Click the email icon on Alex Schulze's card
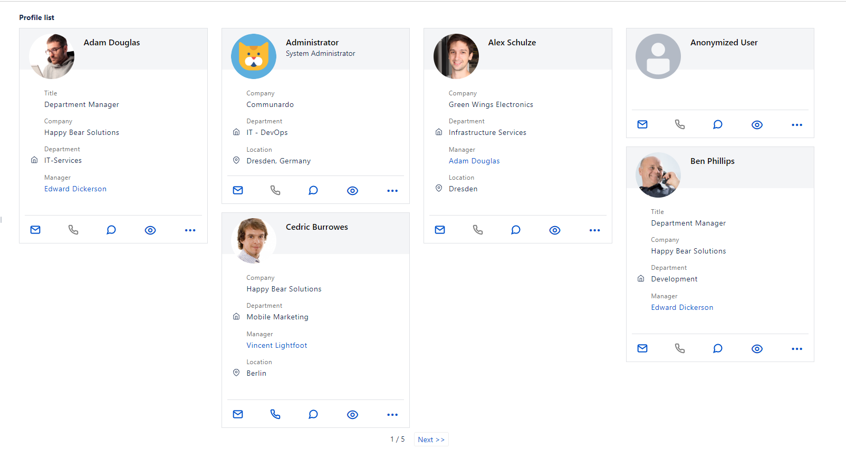Image resolution: width=846 pixels, height=449 pixels. [440, 230]
